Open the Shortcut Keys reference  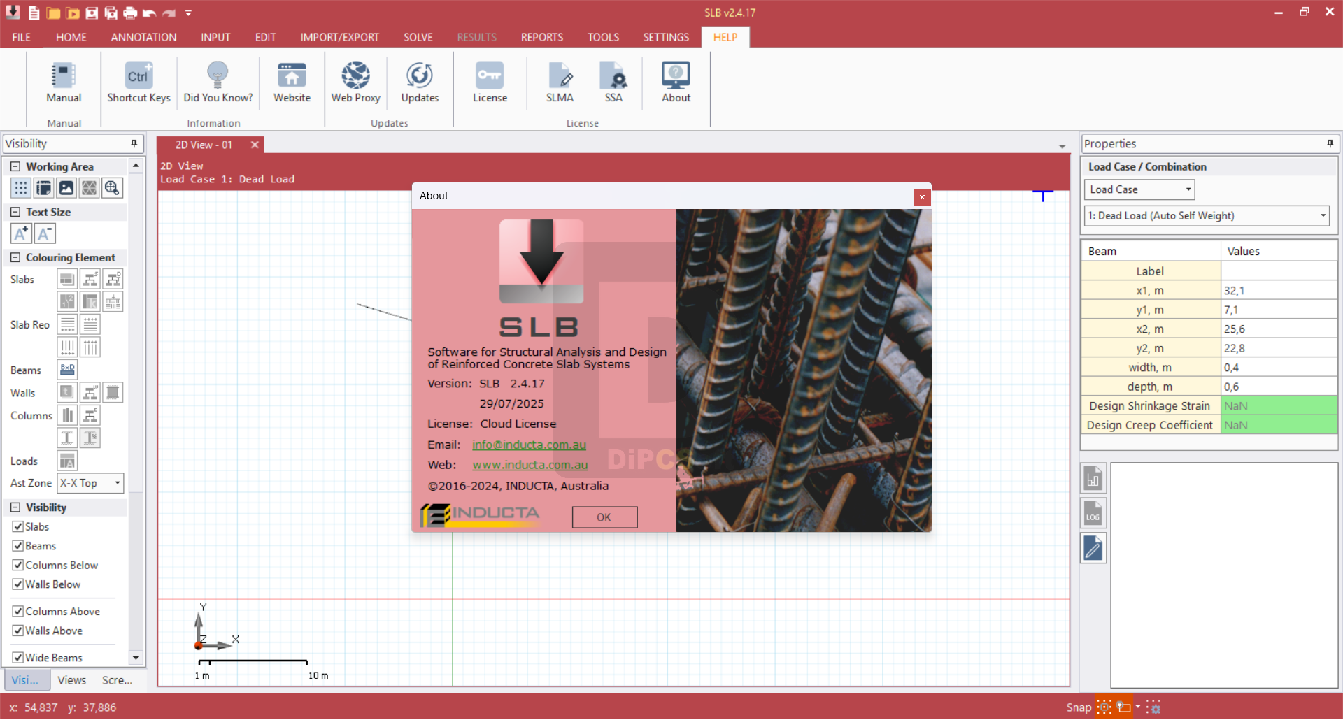138,82
